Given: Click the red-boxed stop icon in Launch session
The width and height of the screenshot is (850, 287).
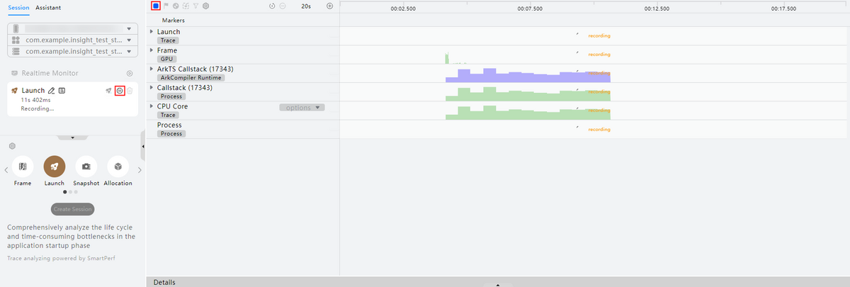Looking at the screenshot, I should pos(120,91).
